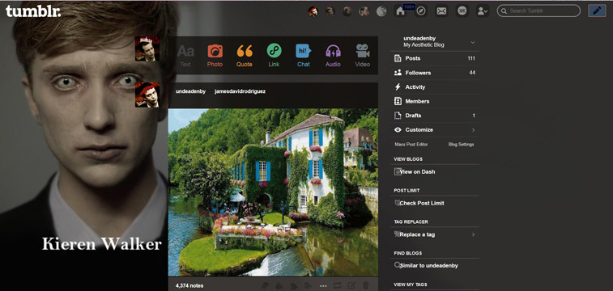Click the 111 posts count
This screenshot has width=613, height=291.
(x=471, y=58)
